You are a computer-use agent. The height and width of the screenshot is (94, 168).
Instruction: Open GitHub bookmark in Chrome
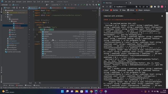(x=131, y=10)
